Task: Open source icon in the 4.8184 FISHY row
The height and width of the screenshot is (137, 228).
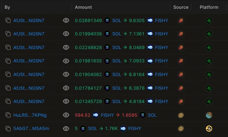Action: tap(181, 102)
